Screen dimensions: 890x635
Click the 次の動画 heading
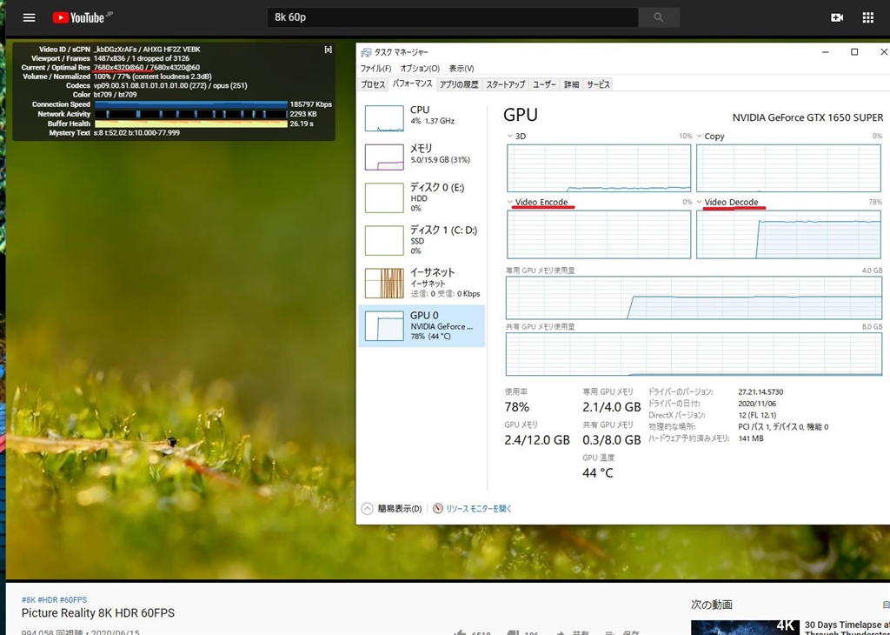(712, 605)
